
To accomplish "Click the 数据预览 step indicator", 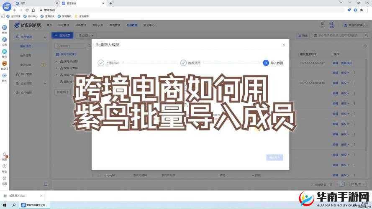I will coord(190,63).
